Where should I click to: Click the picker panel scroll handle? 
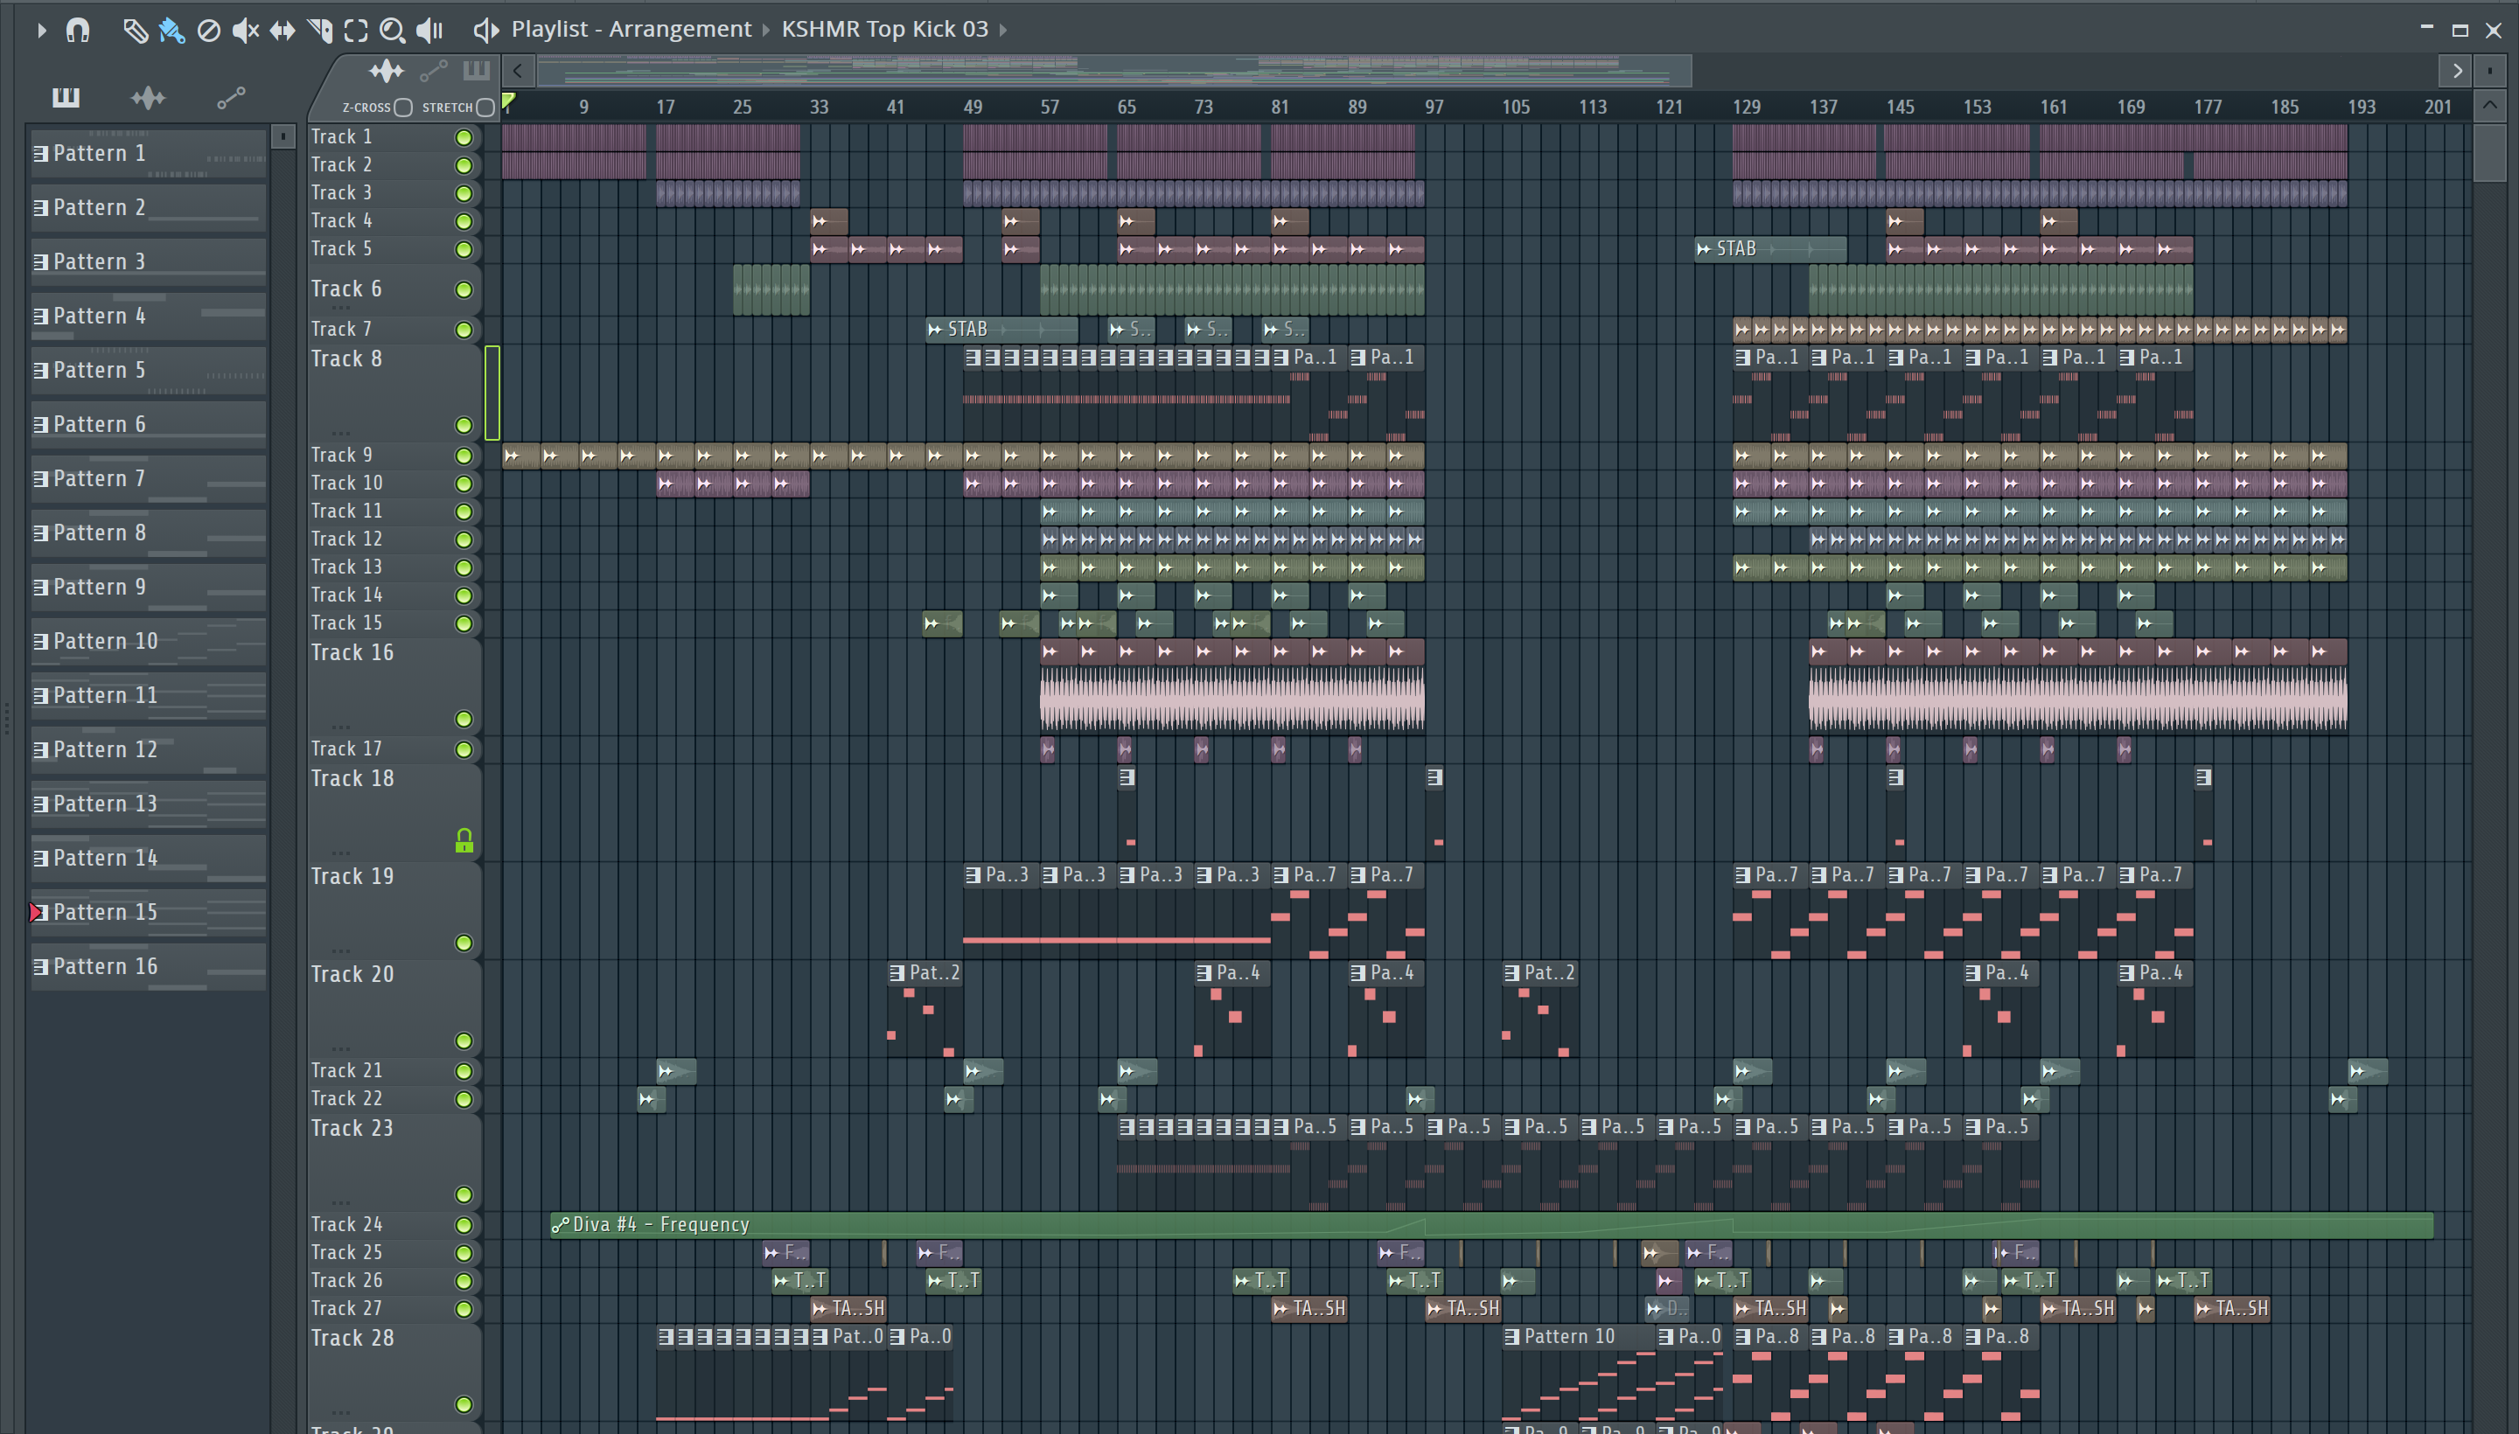(283, 136)
